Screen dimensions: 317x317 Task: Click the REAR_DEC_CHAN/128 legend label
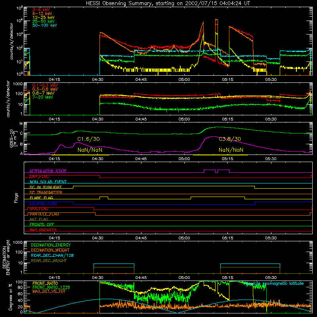click(52, 256)
